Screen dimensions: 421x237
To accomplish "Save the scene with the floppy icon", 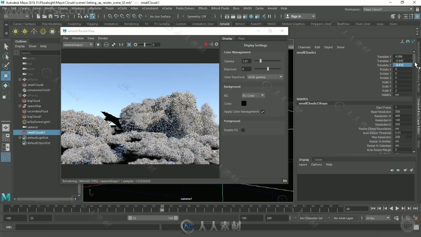I will (x=50, y=16).
